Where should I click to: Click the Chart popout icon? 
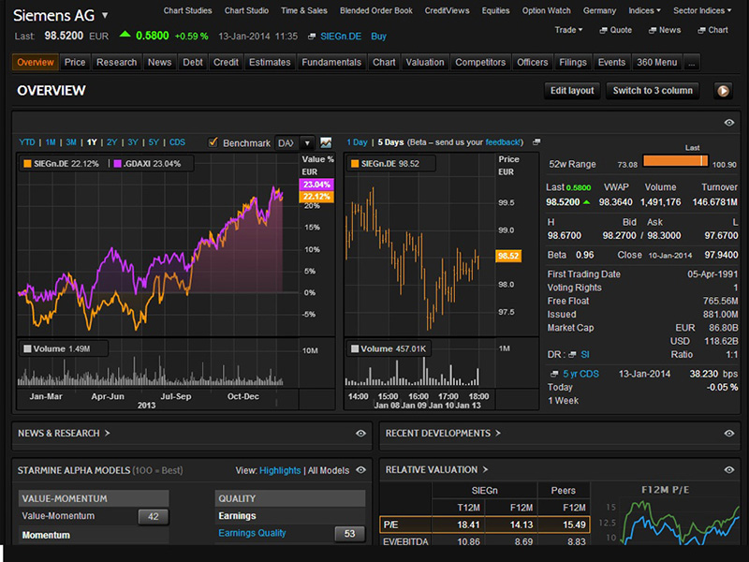[x=700, y=30]
